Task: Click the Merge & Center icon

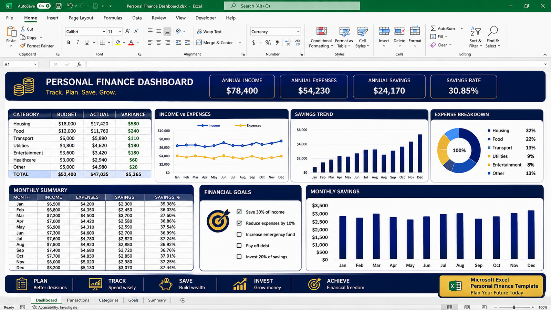Action: pyautogui.click(x=199, y=42)
